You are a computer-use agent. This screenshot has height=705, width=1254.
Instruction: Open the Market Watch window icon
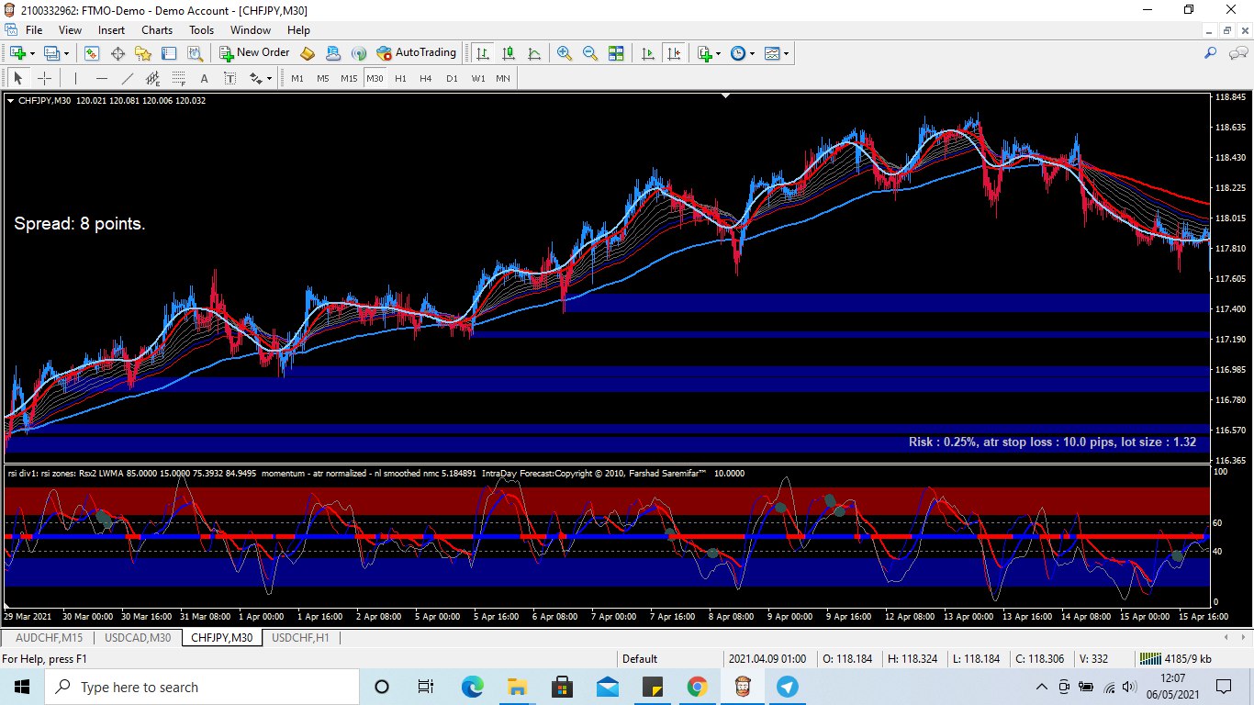(91, 53)
